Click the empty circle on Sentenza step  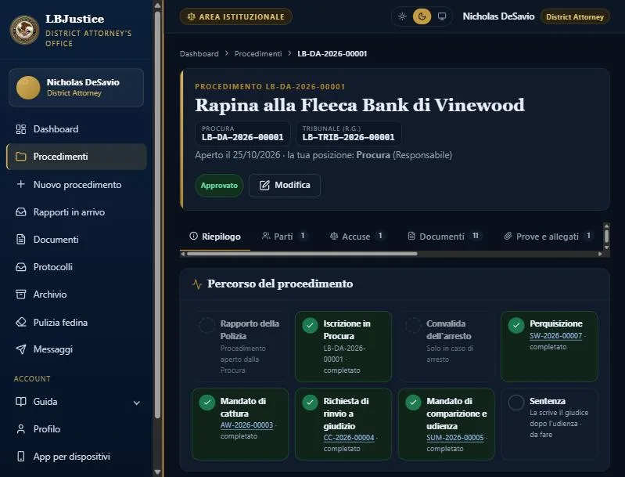[516, 403]
